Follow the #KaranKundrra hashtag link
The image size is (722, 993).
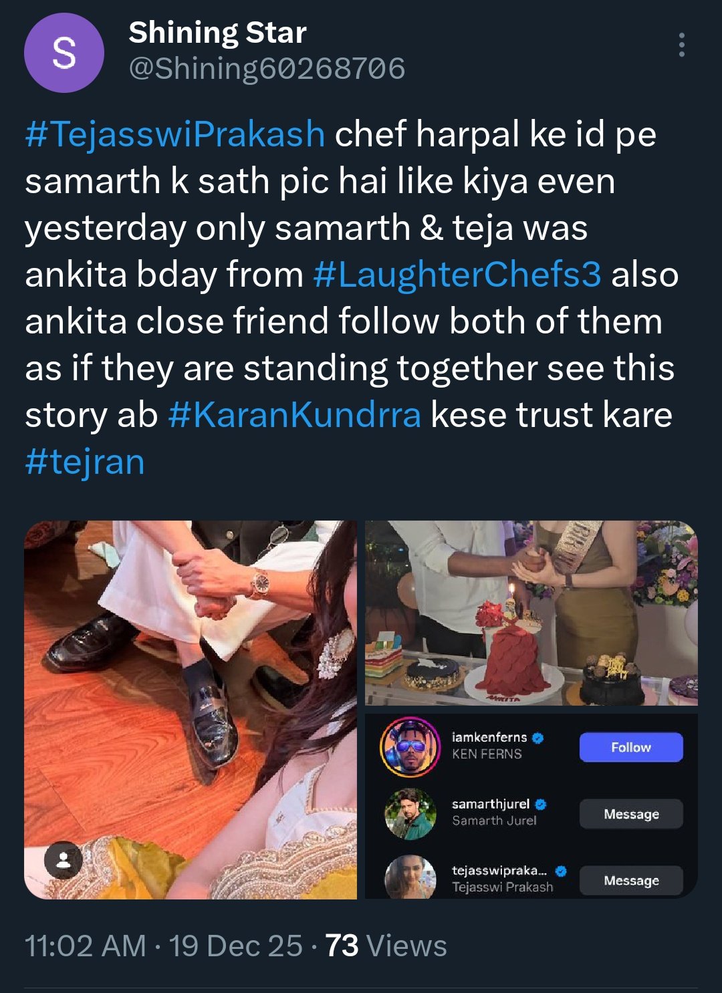[295, 415]
